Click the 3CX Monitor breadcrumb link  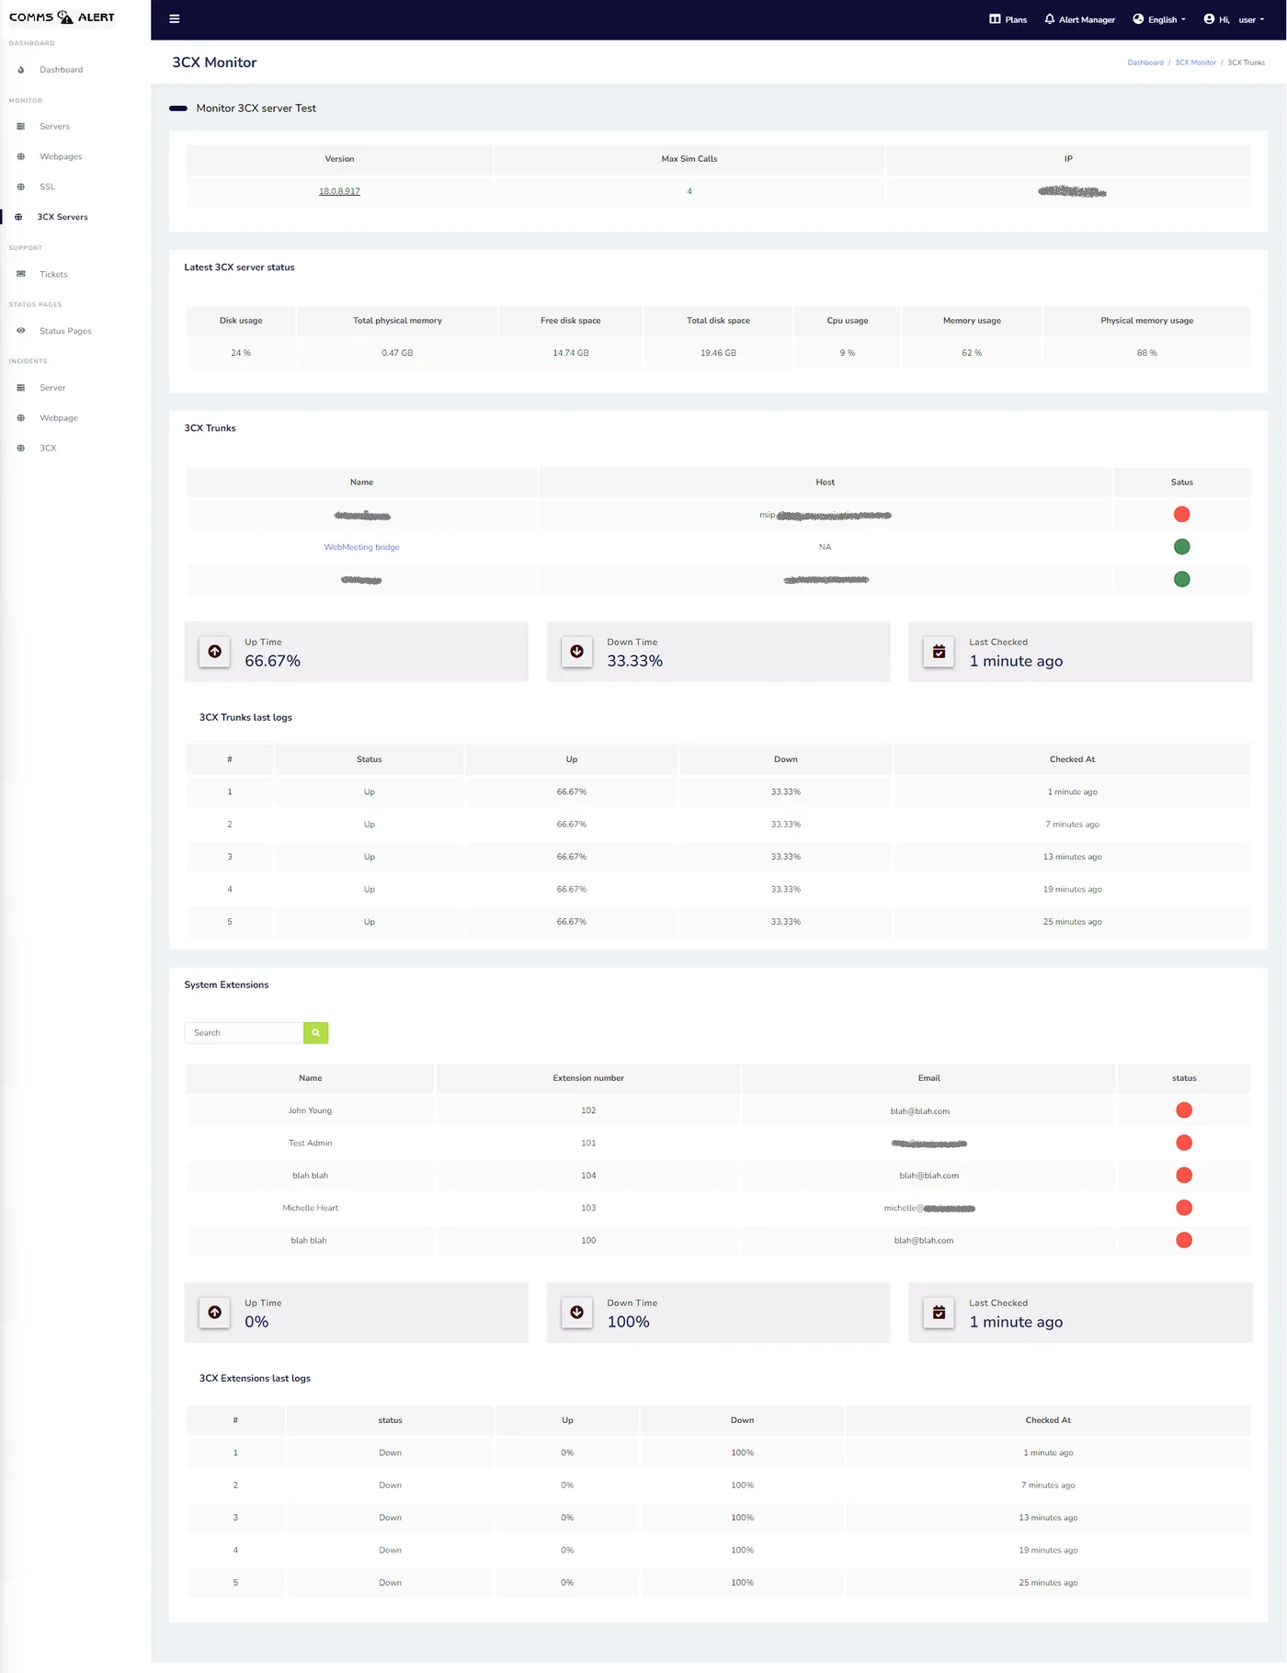1195,63
